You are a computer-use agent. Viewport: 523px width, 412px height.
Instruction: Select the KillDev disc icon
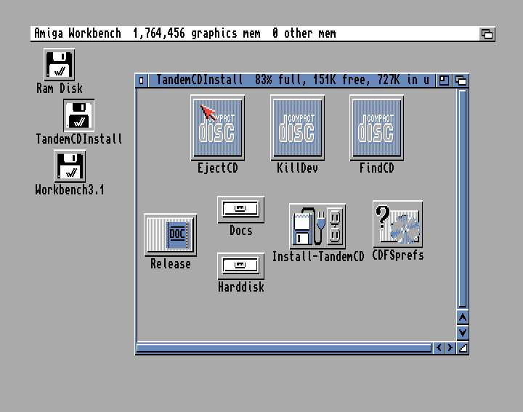(x=297, y=128)
